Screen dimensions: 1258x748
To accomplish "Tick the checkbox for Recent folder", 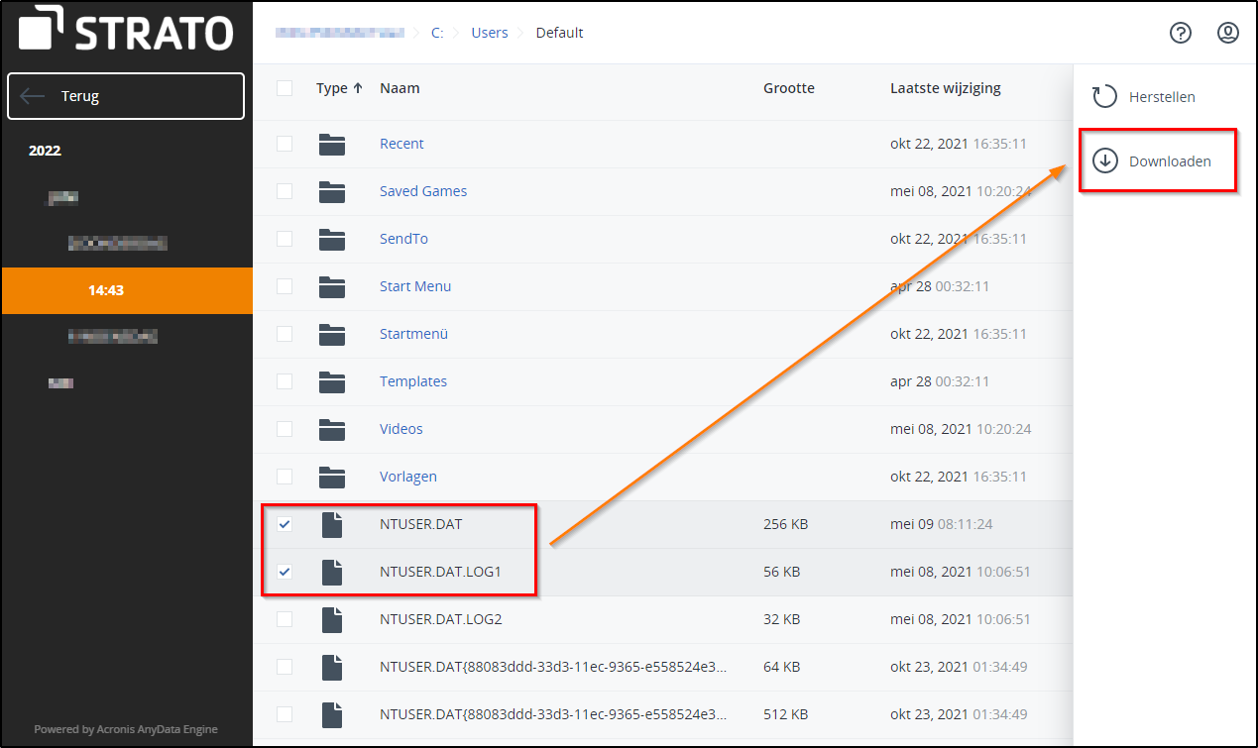I will (285, 144).
